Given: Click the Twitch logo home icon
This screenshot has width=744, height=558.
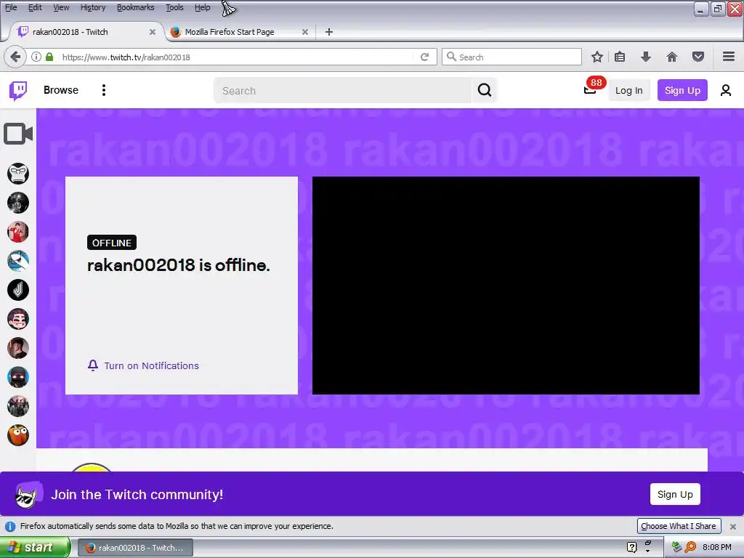Looking at the screenshot, I should (x=18, y=90).
